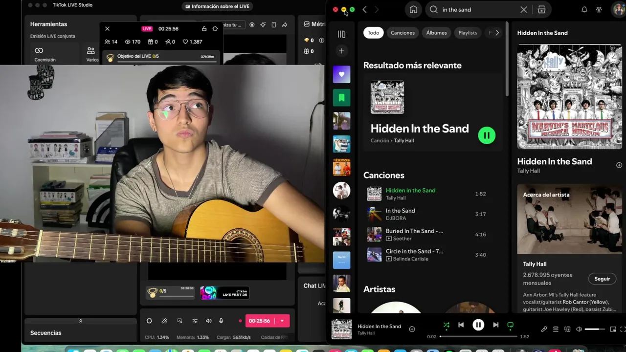
Task: Open audio mixer sliders in TikTok bottom bar
Action: pyautogui.click(x=195, y=321)
